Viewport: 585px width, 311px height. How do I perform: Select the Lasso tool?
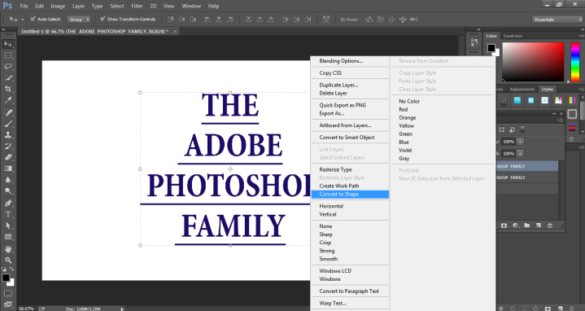click(8, 67)
